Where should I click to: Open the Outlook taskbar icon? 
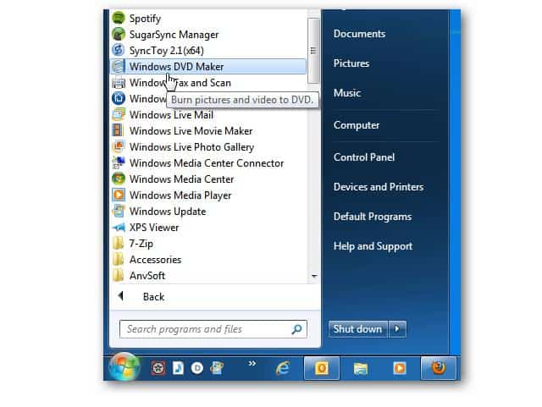coord(322,368)
